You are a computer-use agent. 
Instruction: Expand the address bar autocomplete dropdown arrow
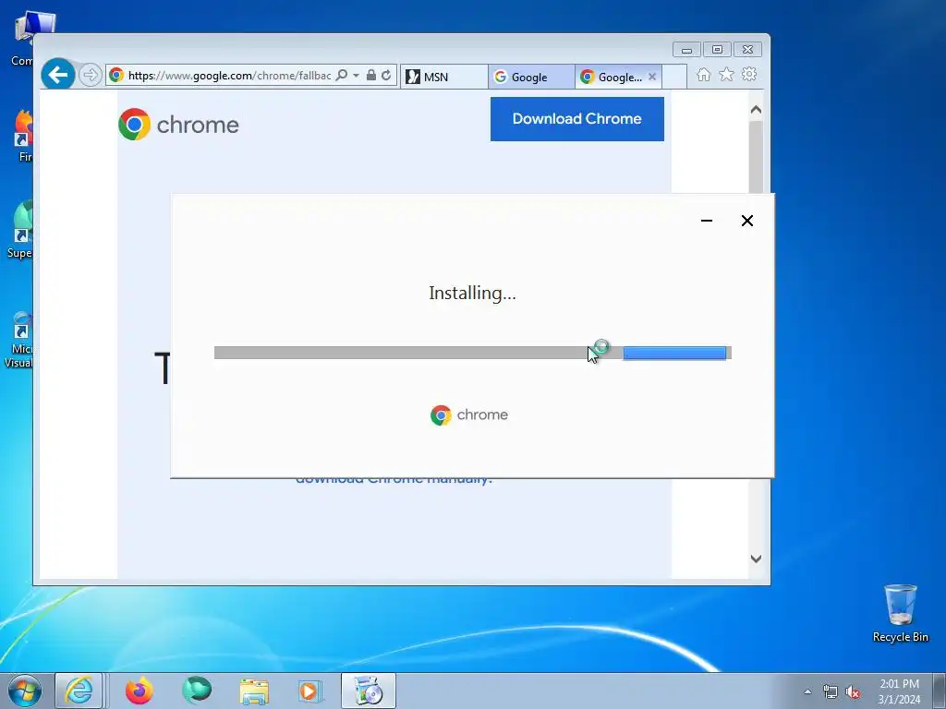[x=356, y=76]
